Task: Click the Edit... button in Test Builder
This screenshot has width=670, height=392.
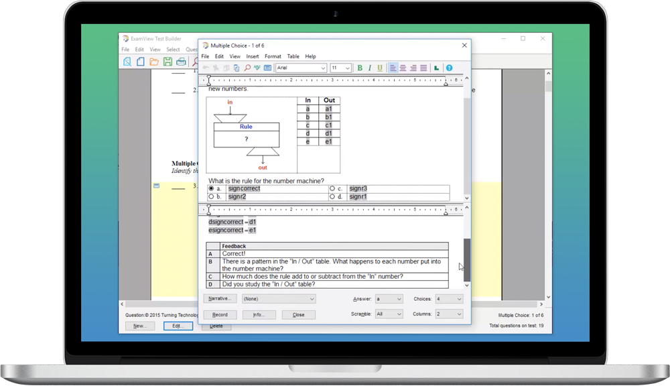Action: (x=178, y=326)
